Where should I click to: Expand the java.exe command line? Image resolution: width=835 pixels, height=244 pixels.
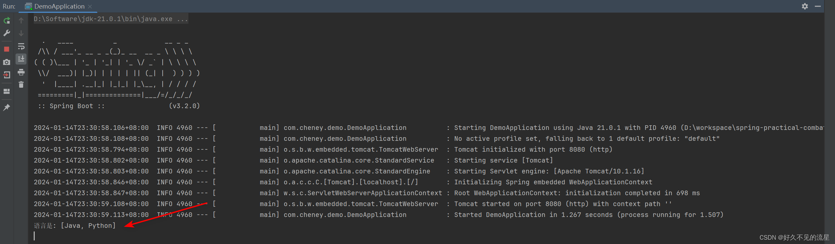coord(111,19)
